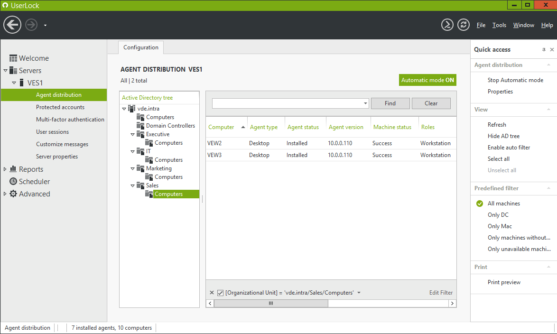This screenshot has width=557, height=334.
Task: Click the Forward navigation arrow
Action: pos(31,25)
